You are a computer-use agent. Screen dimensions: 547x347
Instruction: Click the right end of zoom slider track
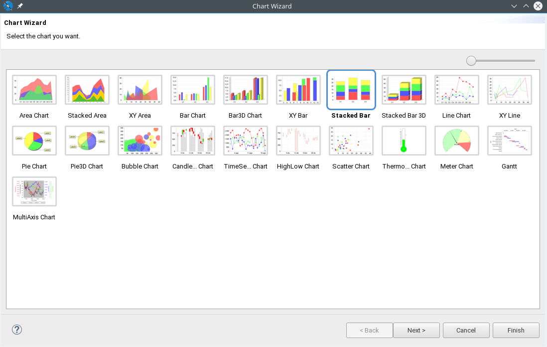(533, 61)
